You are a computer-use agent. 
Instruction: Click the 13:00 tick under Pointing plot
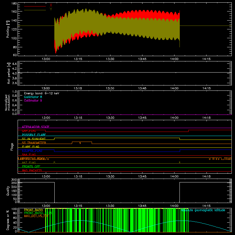pos(46,59)
